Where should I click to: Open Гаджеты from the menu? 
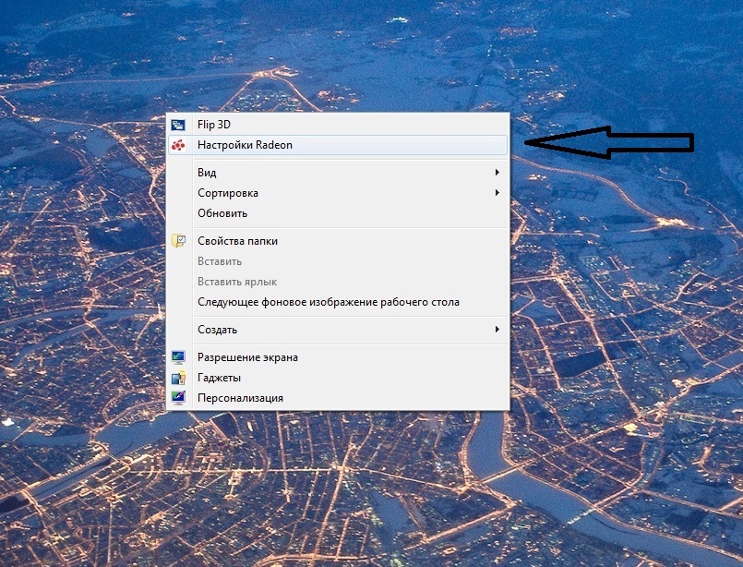coord(338,378)
